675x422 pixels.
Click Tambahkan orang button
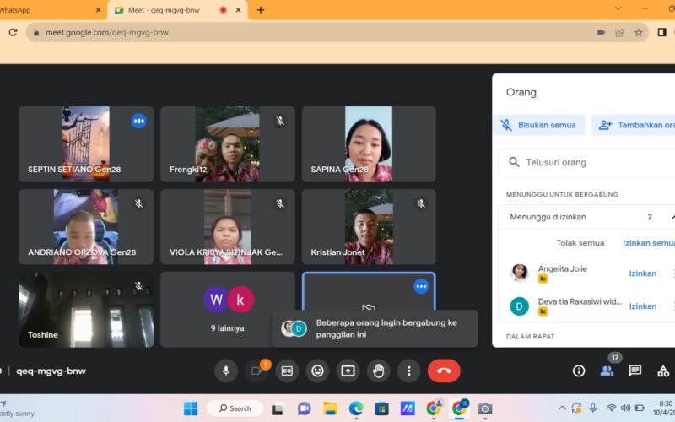click(634, 125)
